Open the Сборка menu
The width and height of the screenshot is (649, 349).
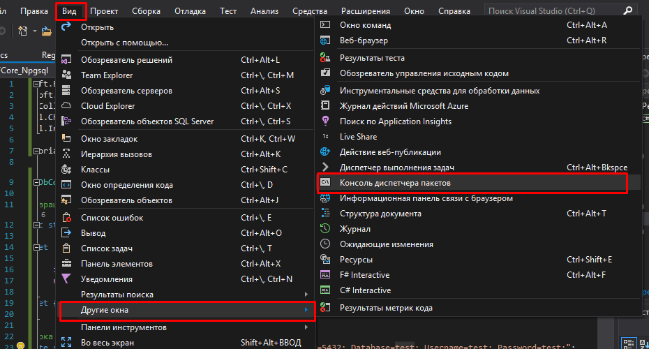click(146, 11)
